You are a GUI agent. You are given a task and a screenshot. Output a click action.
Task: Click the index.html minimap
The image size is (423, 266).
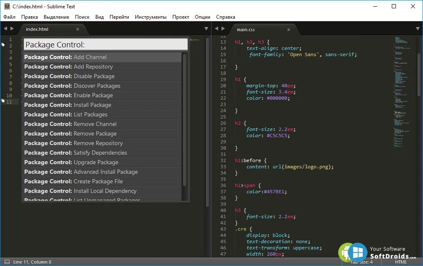(194, 40)
